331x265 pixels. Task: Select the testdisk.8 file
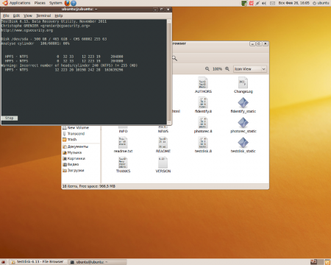[x=203, y=145]
